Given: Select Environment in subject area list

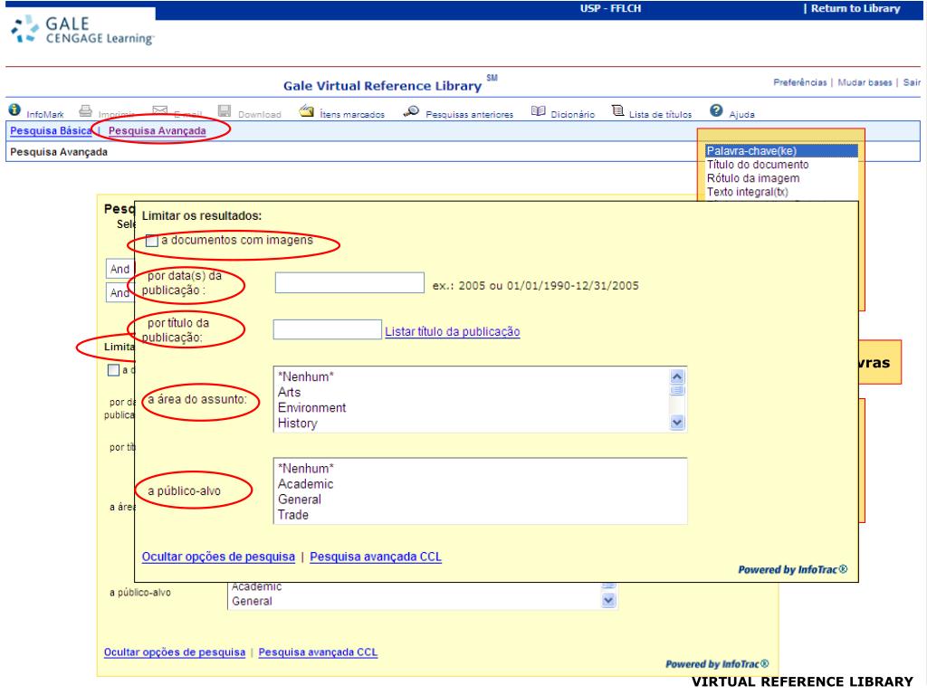Looking at the screenshot, I should (471, 407).
